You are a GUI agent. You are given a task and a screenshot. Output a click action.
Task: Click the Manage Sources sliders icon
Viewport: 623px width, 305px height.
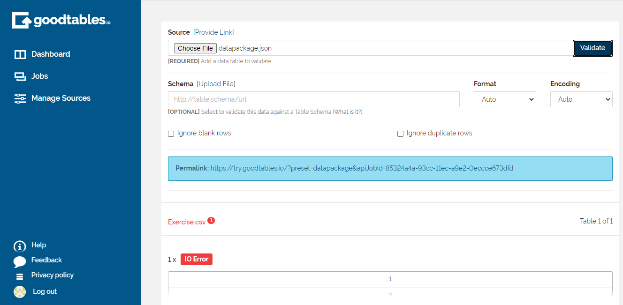(x=20, y=98)
